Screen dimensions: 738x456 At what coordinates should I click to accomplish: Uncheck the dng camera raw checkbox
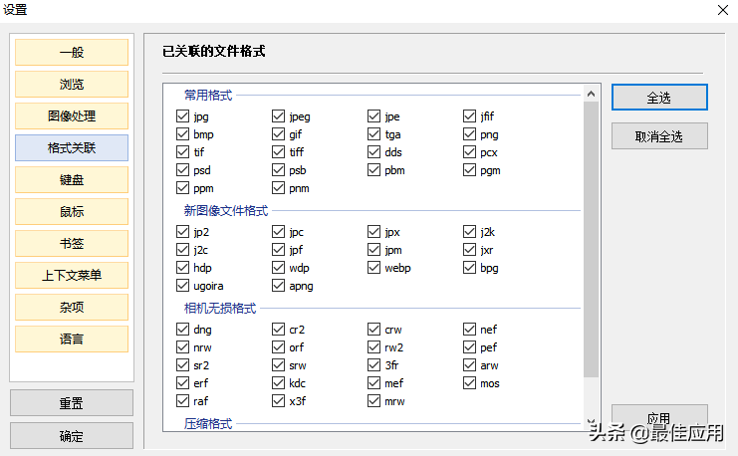182,330
